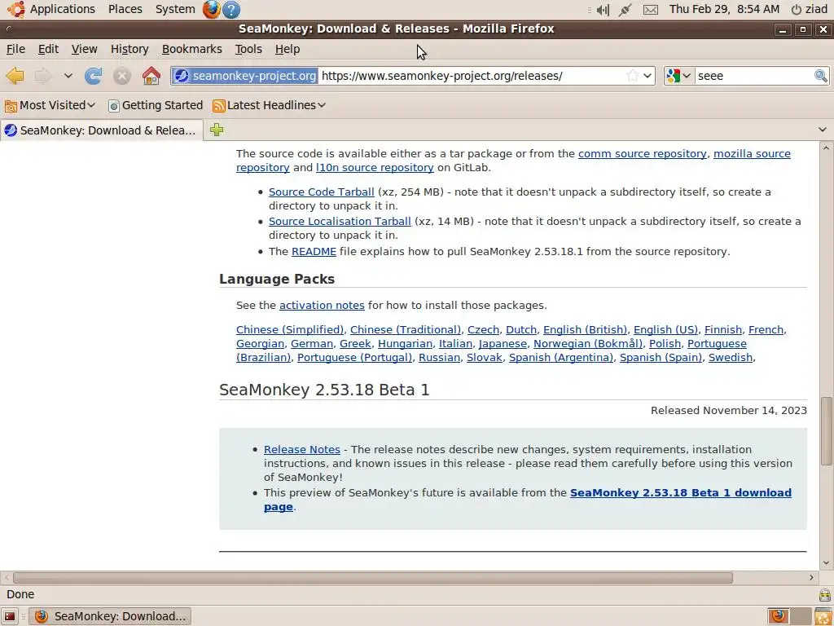834x626 pixels.
Task: Click the URL field in the address bar
Action: [472, 76]
